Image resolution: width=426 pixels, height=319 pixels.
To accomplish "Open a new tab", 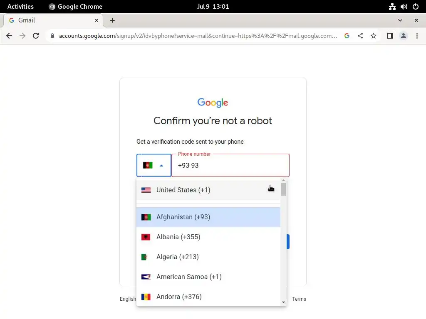I will [x=112, y=20].
